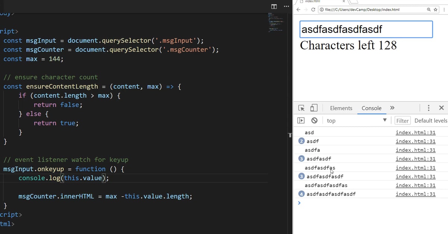Open VS Code editor more actions menu
Image resolution: width=448 pixels, height=234 pixels.
(x=286, y=6)
